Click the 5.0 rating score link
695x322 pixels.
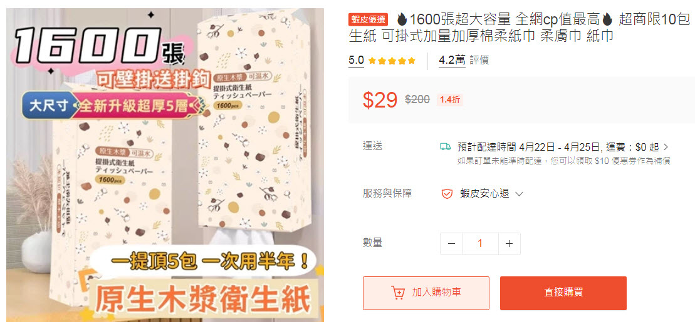pyautogui.click(x=357, y=60)
